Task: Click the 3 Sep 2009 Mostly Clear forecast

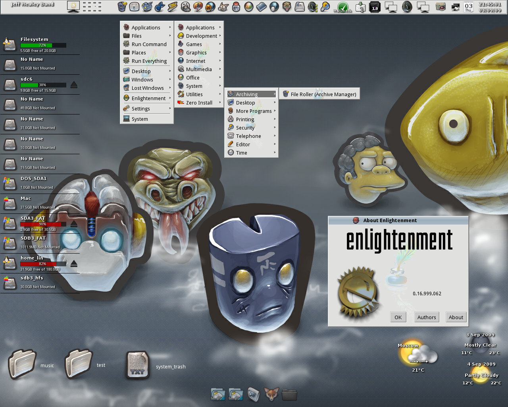Action: click(x=480, y=344)
